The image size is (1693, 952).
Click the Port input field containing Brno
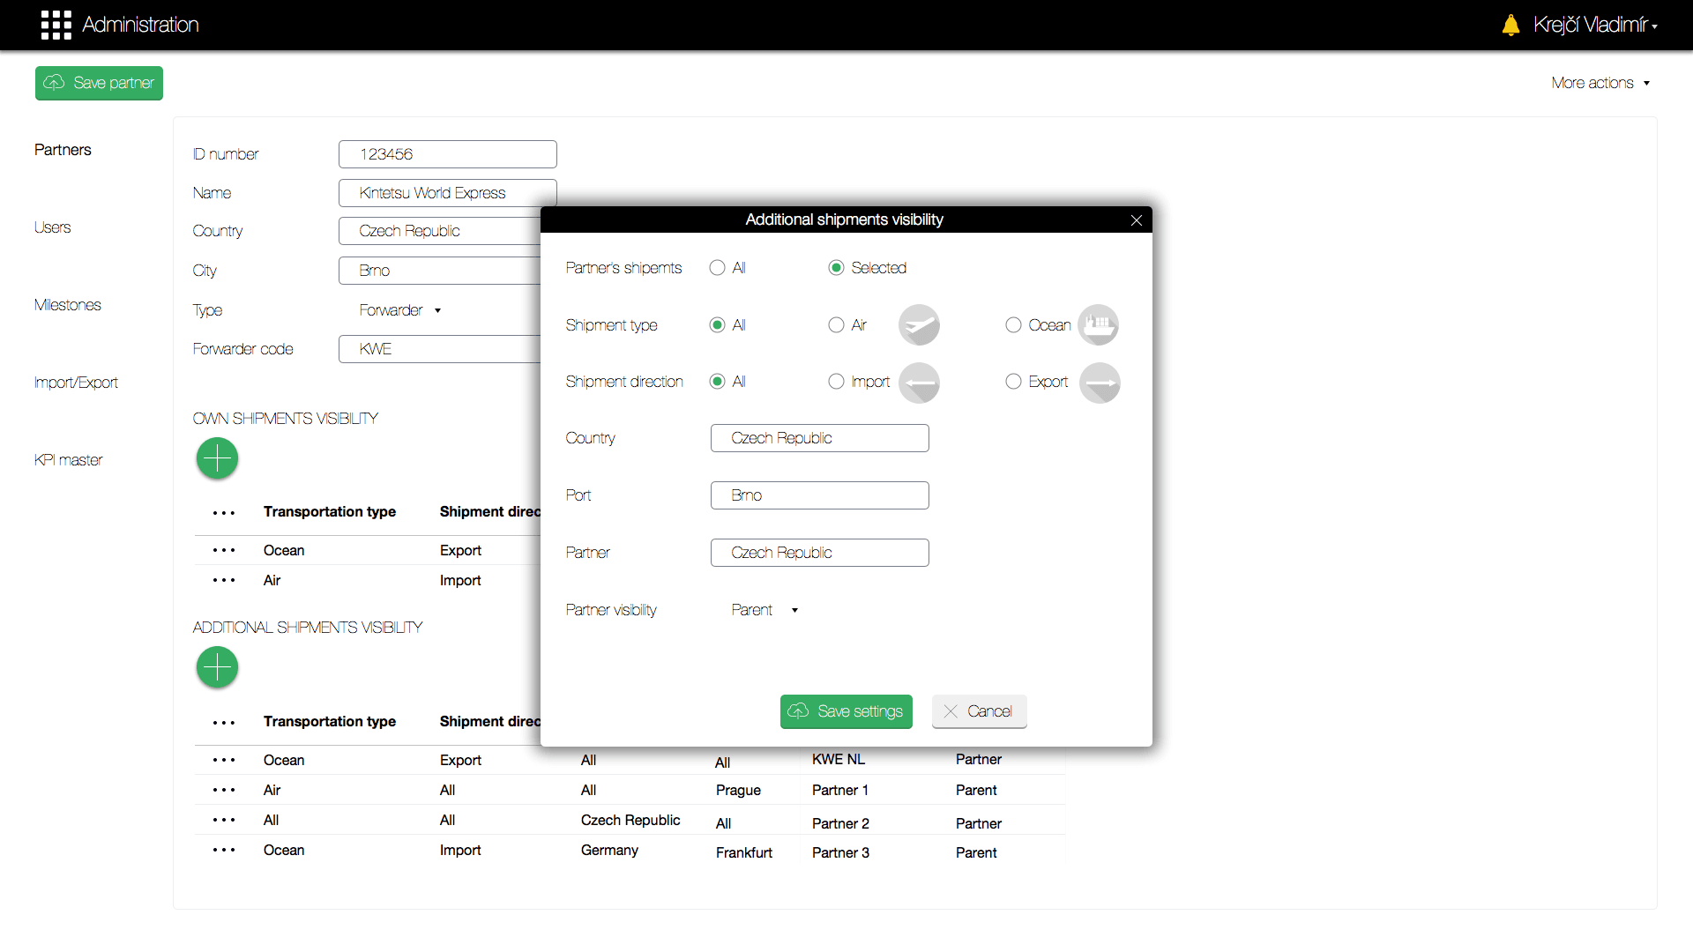(818, 495)
